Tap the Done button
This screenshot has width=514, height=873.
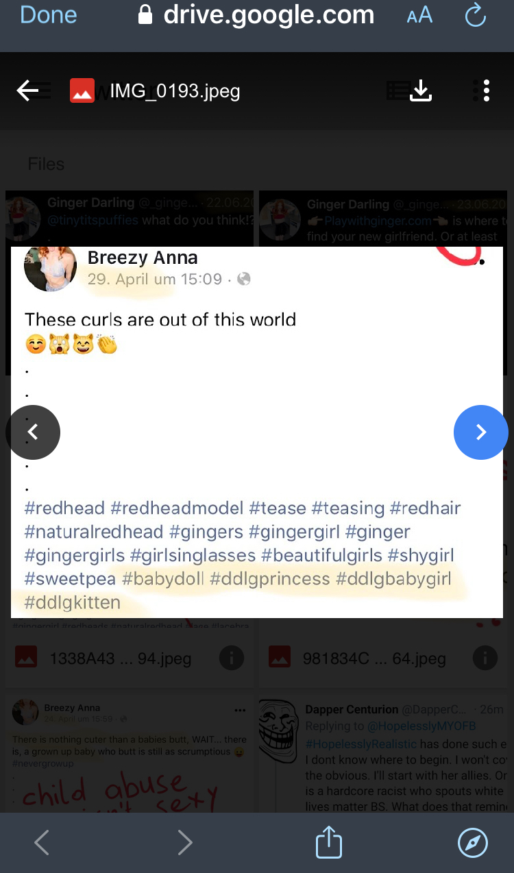pos(48,14)
